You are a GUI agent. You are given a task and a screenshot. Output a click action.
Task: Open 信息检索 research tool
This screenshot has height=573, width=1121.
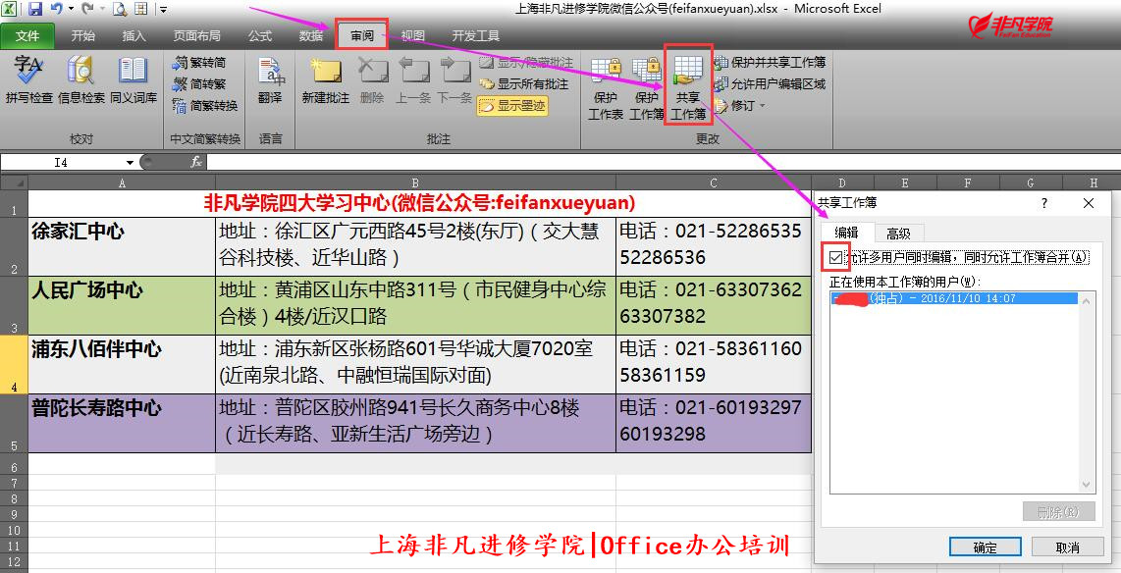[x=80, y=80]
